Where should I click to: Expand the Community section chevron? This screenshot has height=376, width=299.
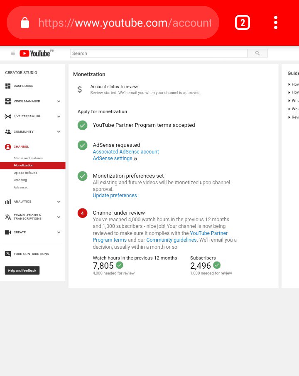click(59, 132)
